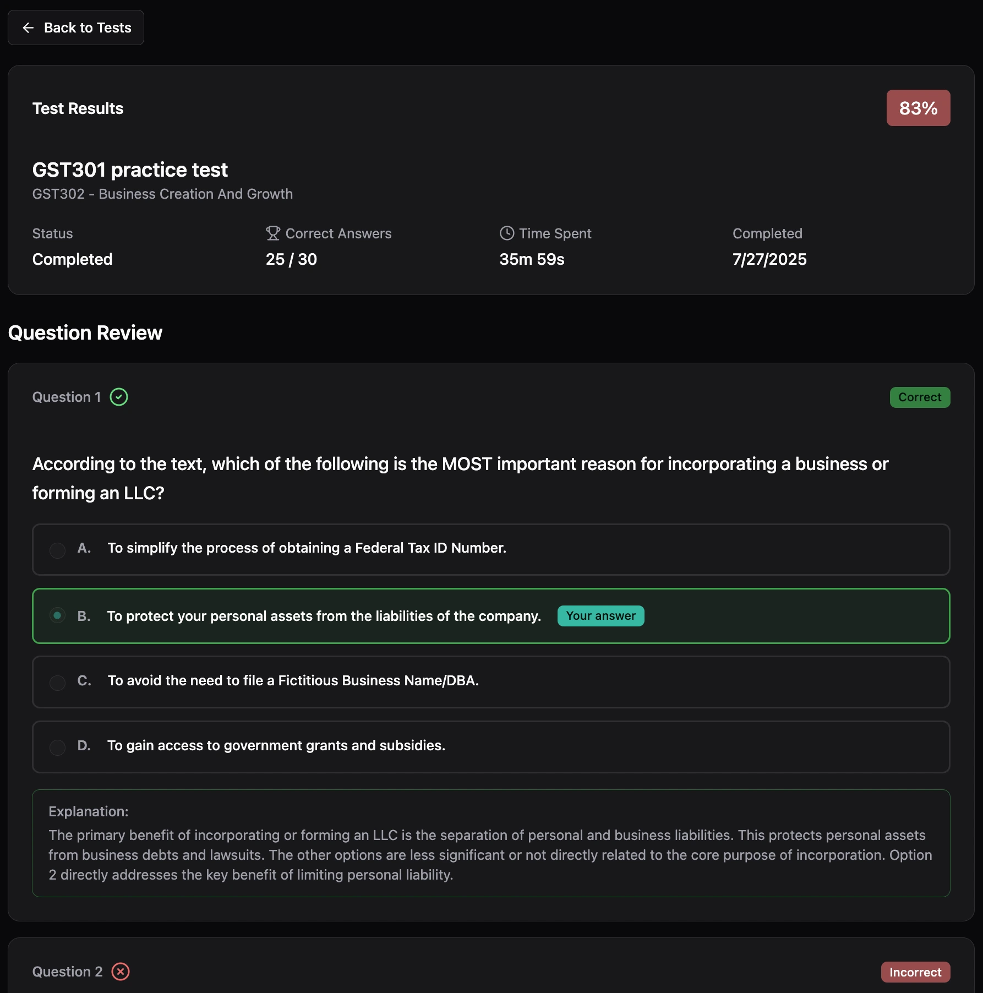Click the 83% score badge

click(918, 108)
